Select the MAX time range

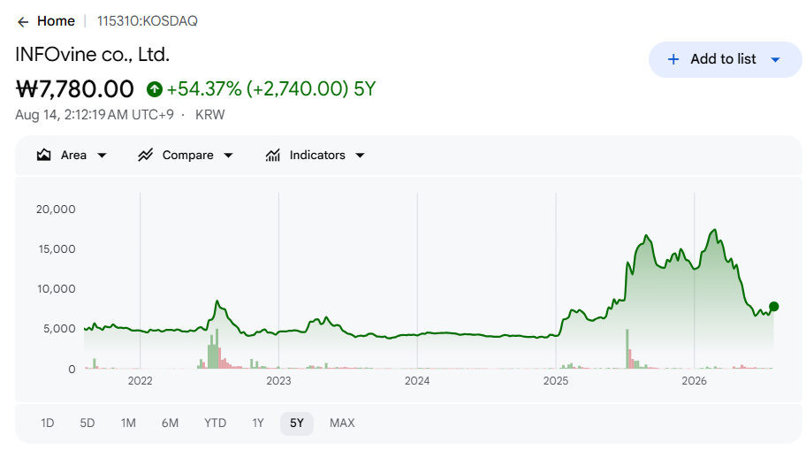342,423
